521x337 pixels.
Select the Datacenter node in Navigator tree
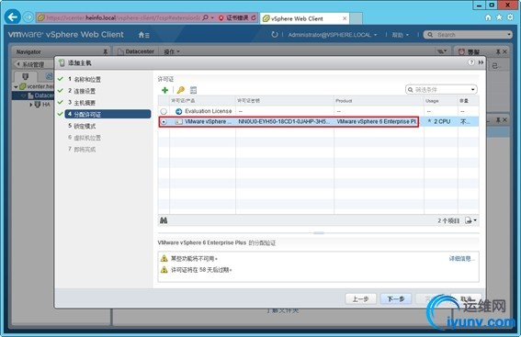pos(40,95)
